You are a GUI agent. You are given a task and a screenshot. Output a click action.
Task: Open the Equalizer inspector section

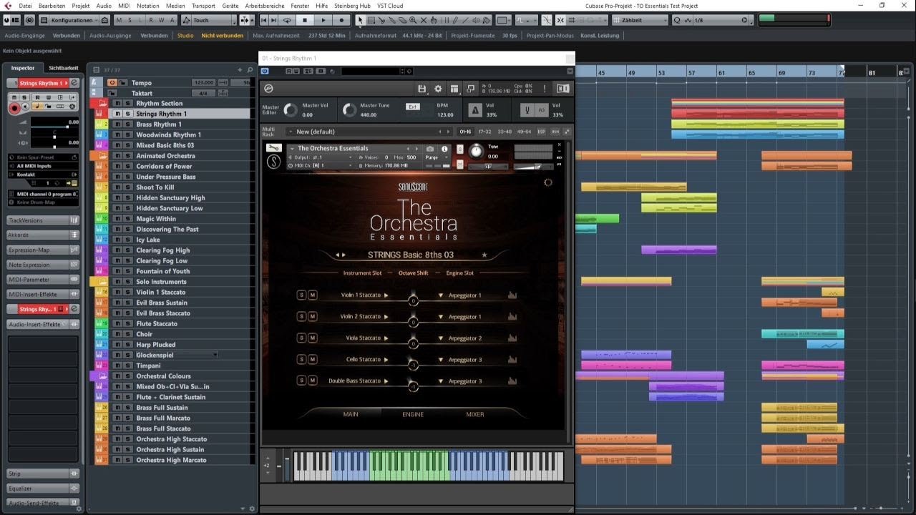[43, 489]
